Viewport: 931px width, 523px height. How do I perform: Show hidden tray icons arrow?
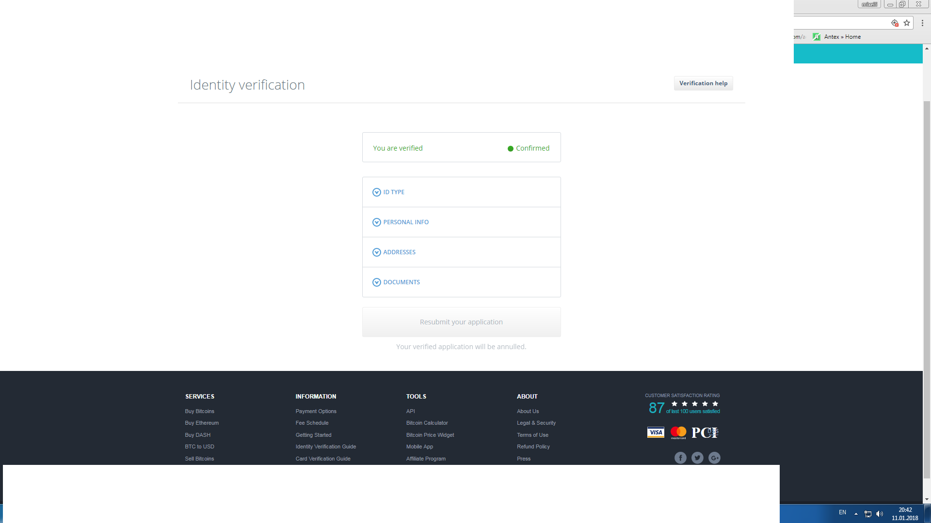click(856, 514)
